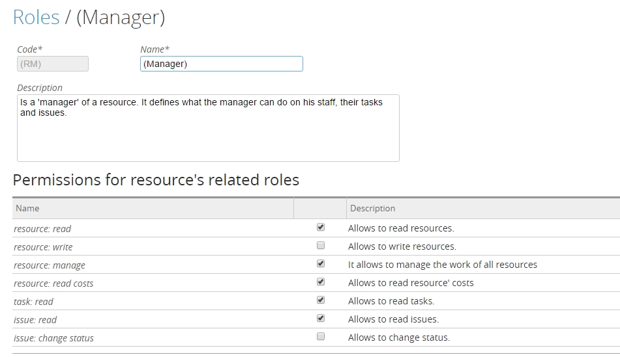Open the Roles breadcrumb link
Image resolution: width=620 pixels, height=357 pixels.
point(36,18)
